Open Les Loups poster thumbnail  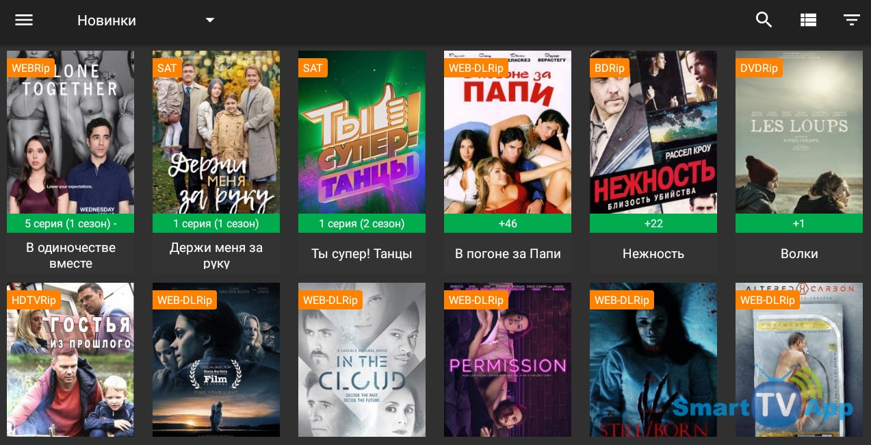pos(799,132)
